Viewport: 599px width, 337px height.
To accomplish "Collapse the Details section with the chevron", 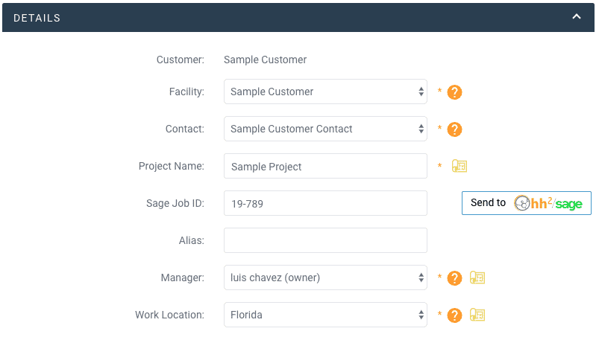I will pos(576,17).
